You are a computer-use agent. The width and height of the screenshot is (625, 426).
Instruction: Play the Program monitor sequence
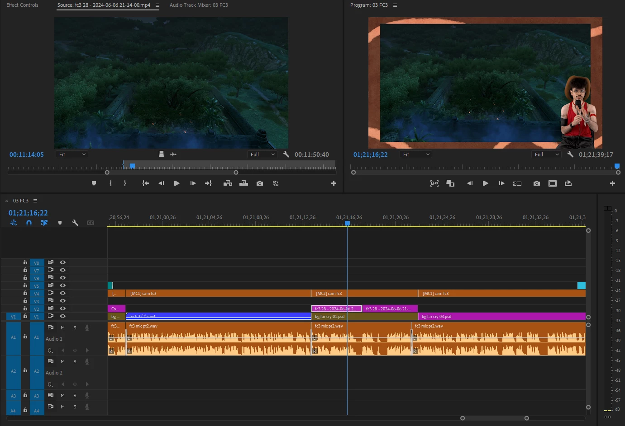pos(485,183)
